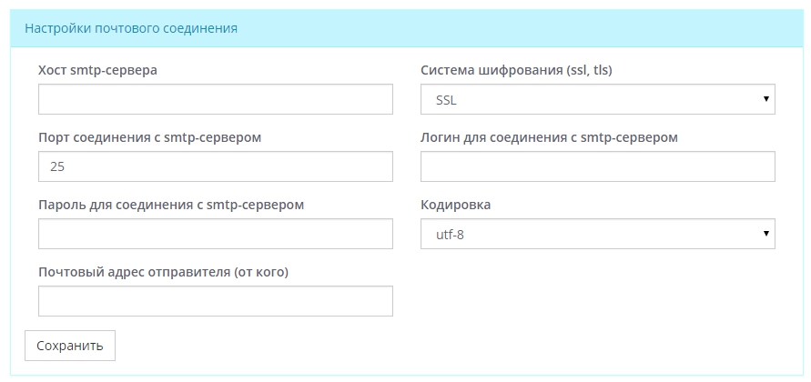Click the Кодировка label
The height and width of the screenshot is (382, 811).
(455, 205)
